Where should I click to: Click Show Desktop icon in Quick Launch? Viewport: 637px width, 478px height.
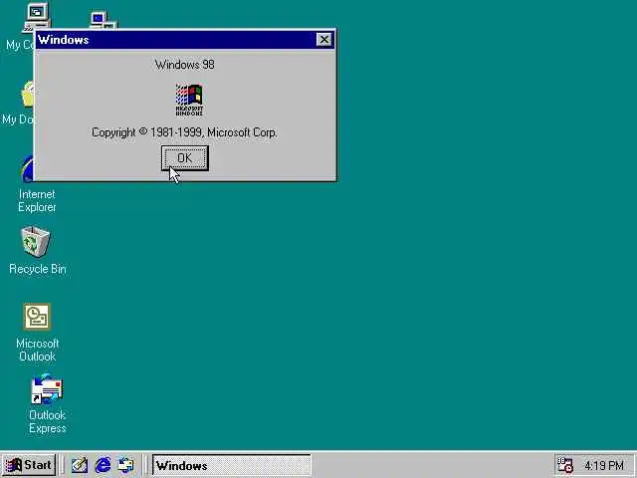(80, 465)
